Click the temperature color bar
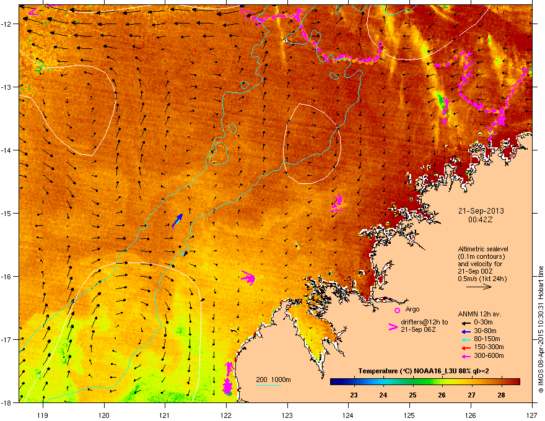Viewport: 545px width, 421px height. (x=425, y=382)
